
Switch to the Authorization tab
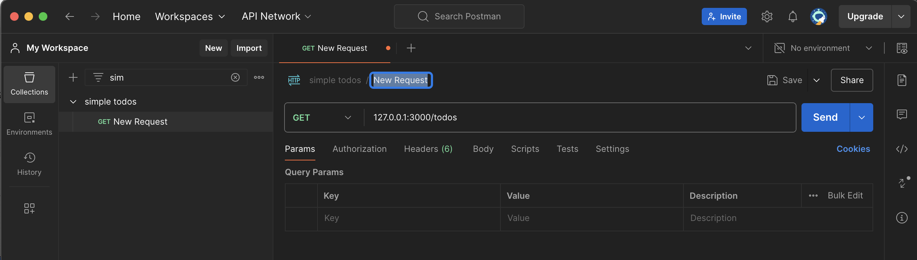click(359, 149)
